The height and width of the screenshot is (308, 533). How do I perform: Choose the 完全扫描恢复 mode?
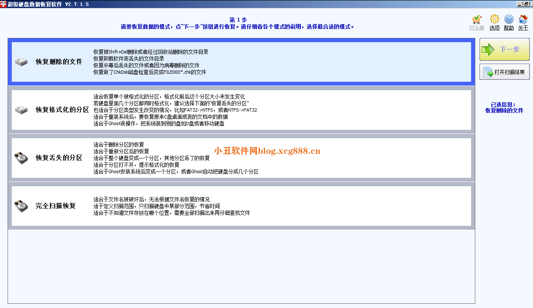coord(241,206)
